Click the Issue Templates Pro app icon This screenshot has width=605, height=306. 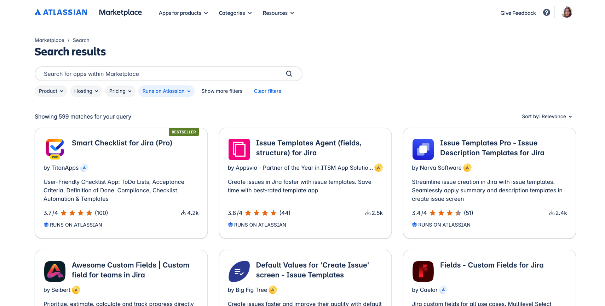click(423, 149)
